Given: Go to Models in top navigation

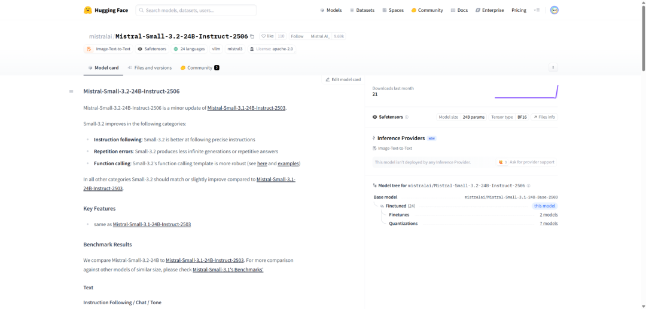Looking at the screenshot, I should point(331,10).
